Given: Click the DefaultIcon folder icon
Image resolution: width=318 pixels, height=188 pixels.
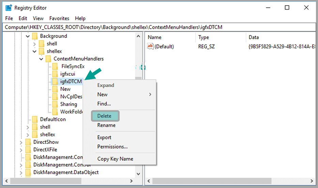Looking at the screenshot, I should (x=35, y=119).
